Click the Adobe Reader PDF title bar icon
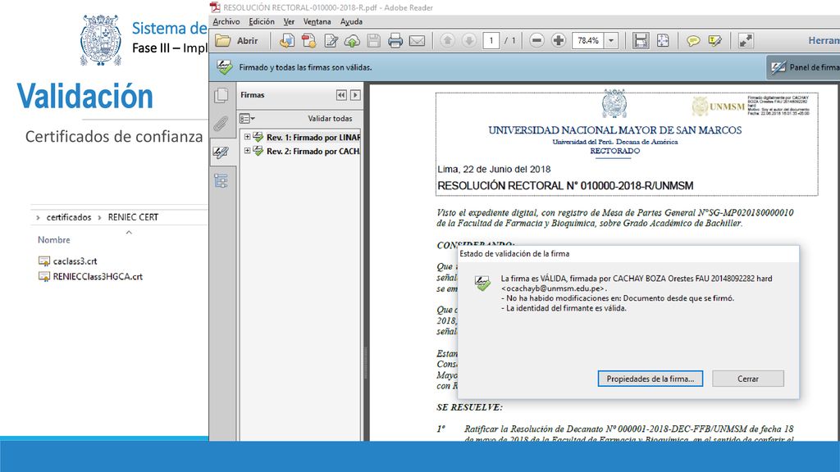 click(x=216, y=7)
